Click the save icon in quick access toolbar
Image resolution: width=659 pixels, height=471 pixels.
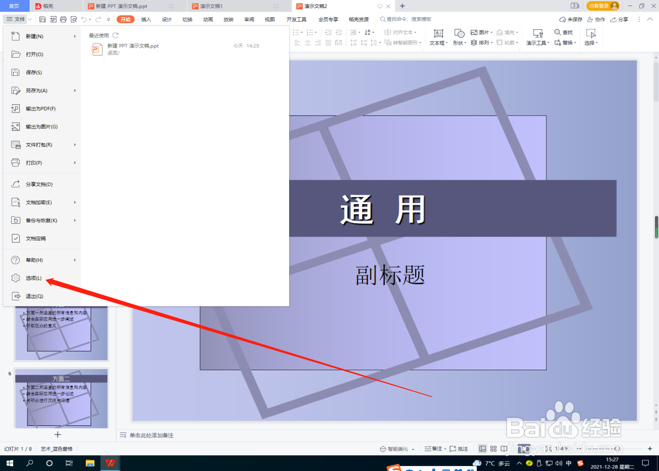43,19
